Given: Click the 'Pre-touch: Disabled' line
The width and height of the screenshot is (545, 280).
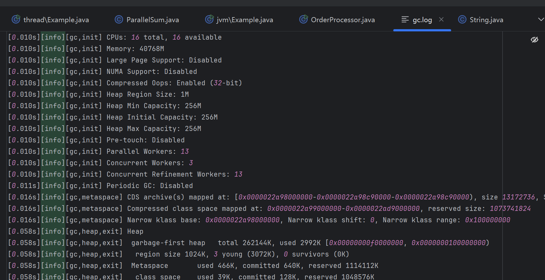Looking at the screenshot, I should [x=96, y=140].
